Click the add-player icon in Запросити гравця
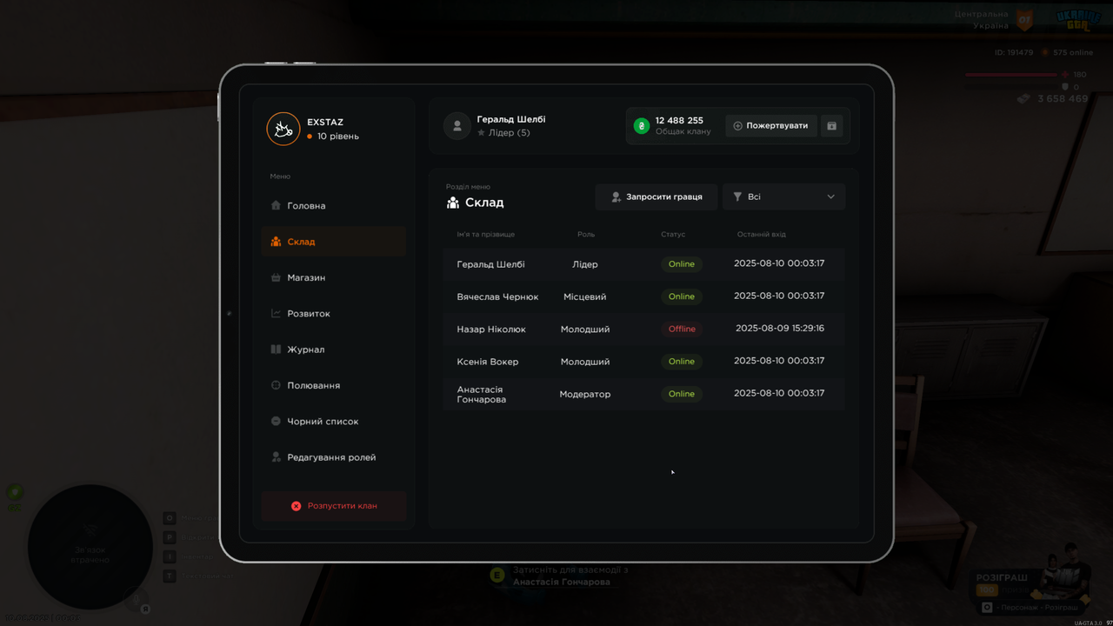1113x626 pixels. (x=616, y=197)
